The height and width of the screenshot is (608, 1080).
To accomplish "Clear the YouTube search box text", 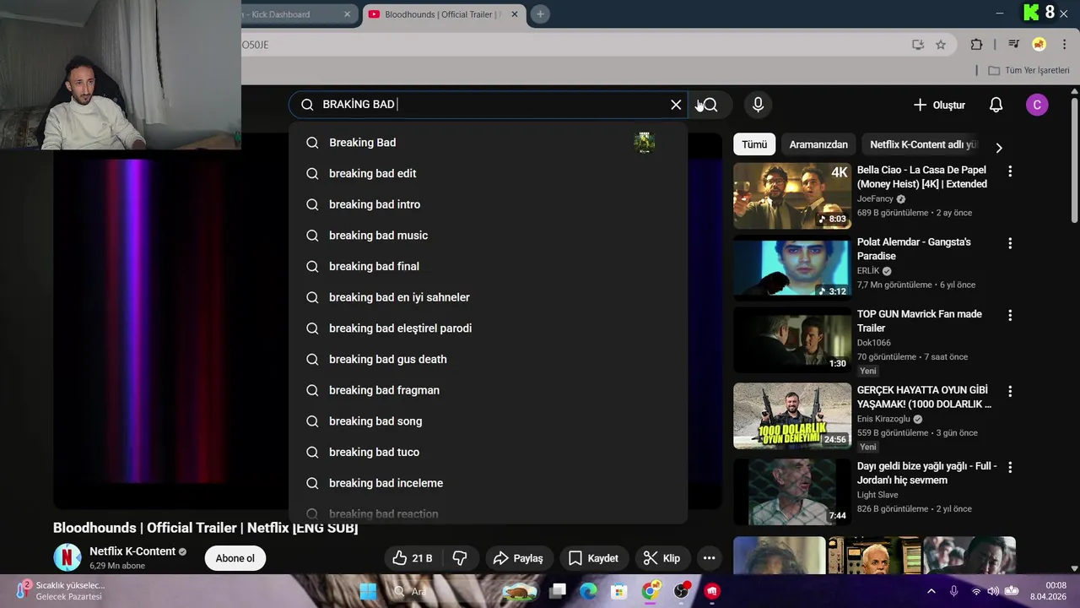I will pos(676,105).
